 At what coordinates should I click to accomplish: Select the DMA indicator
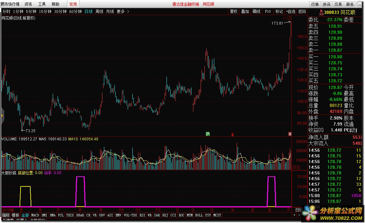(52, 215)
